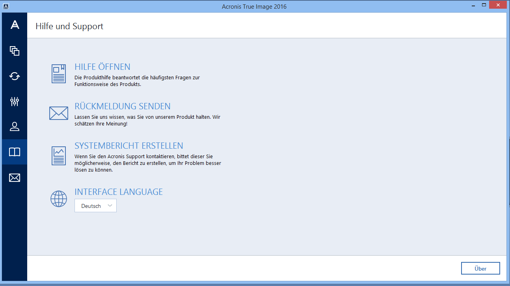Click the SYSTEMBERICHT ERSTELLEN link
This screenshot has width=510, height=286.
[129, 146]
